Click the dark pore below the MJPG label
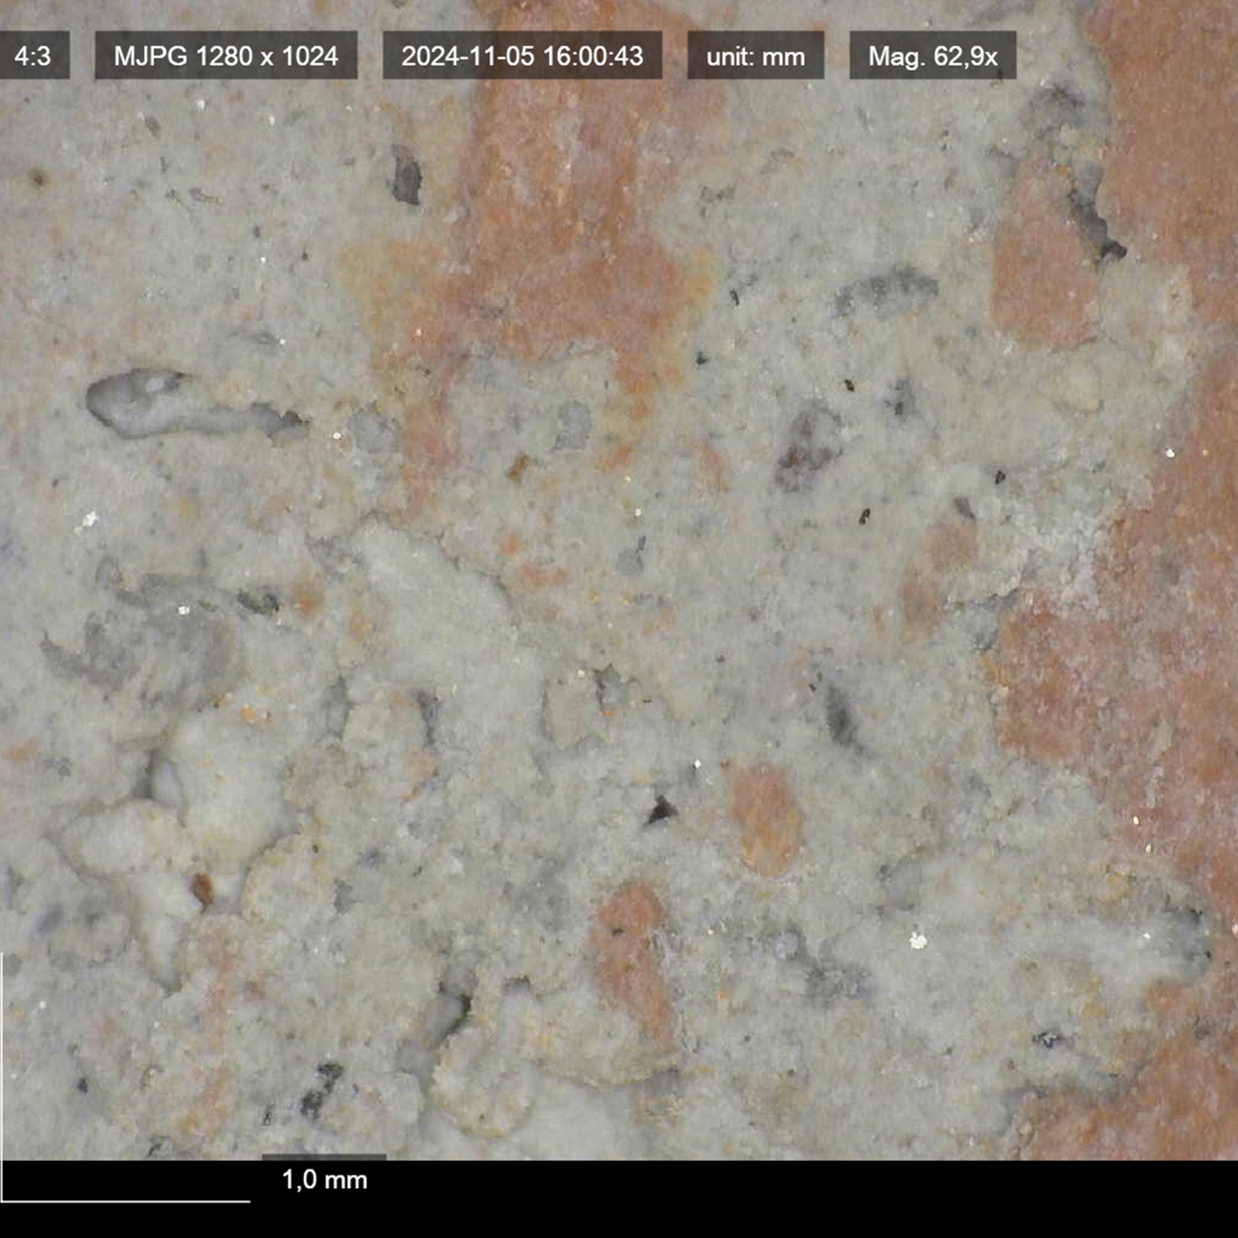Screen dimensions: 1238x1238 (x=406, y=177)
